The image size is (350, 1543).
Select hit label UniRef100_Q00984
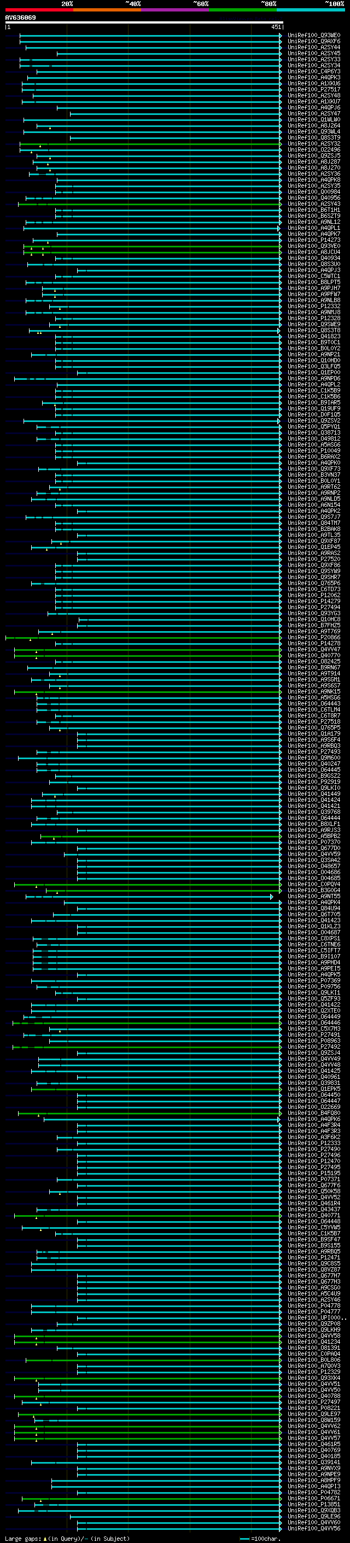(x=314, y=192)
